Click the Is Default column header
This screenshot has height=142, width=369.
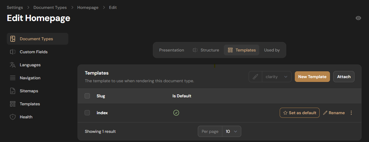(182, 96)
